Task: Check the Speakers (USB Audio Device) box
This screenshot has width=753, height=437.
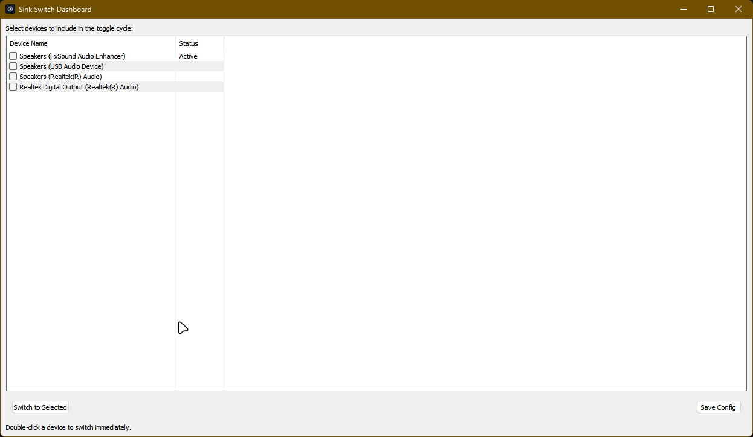Action: pos(13,66)
